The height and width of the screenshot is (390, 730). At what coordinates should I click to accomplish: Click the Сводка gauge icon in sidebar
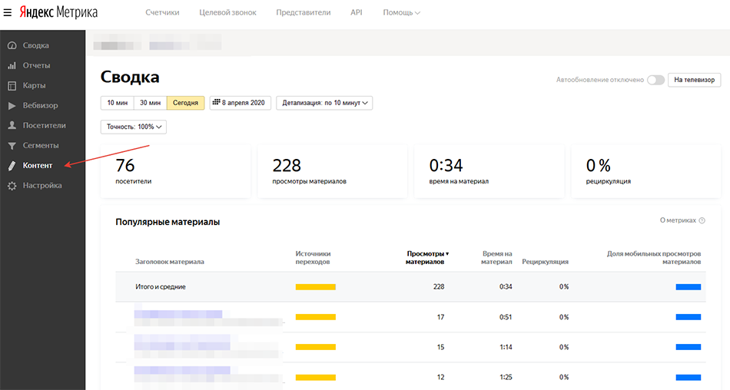click(x=12, y=45)
